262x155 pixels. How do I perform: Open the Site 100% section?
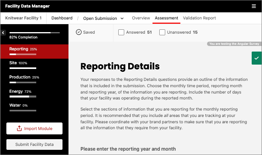[34, 65]
